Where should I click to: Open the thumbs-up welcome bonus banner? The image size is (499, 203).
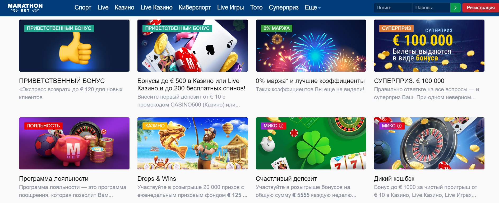pos(74,45)
